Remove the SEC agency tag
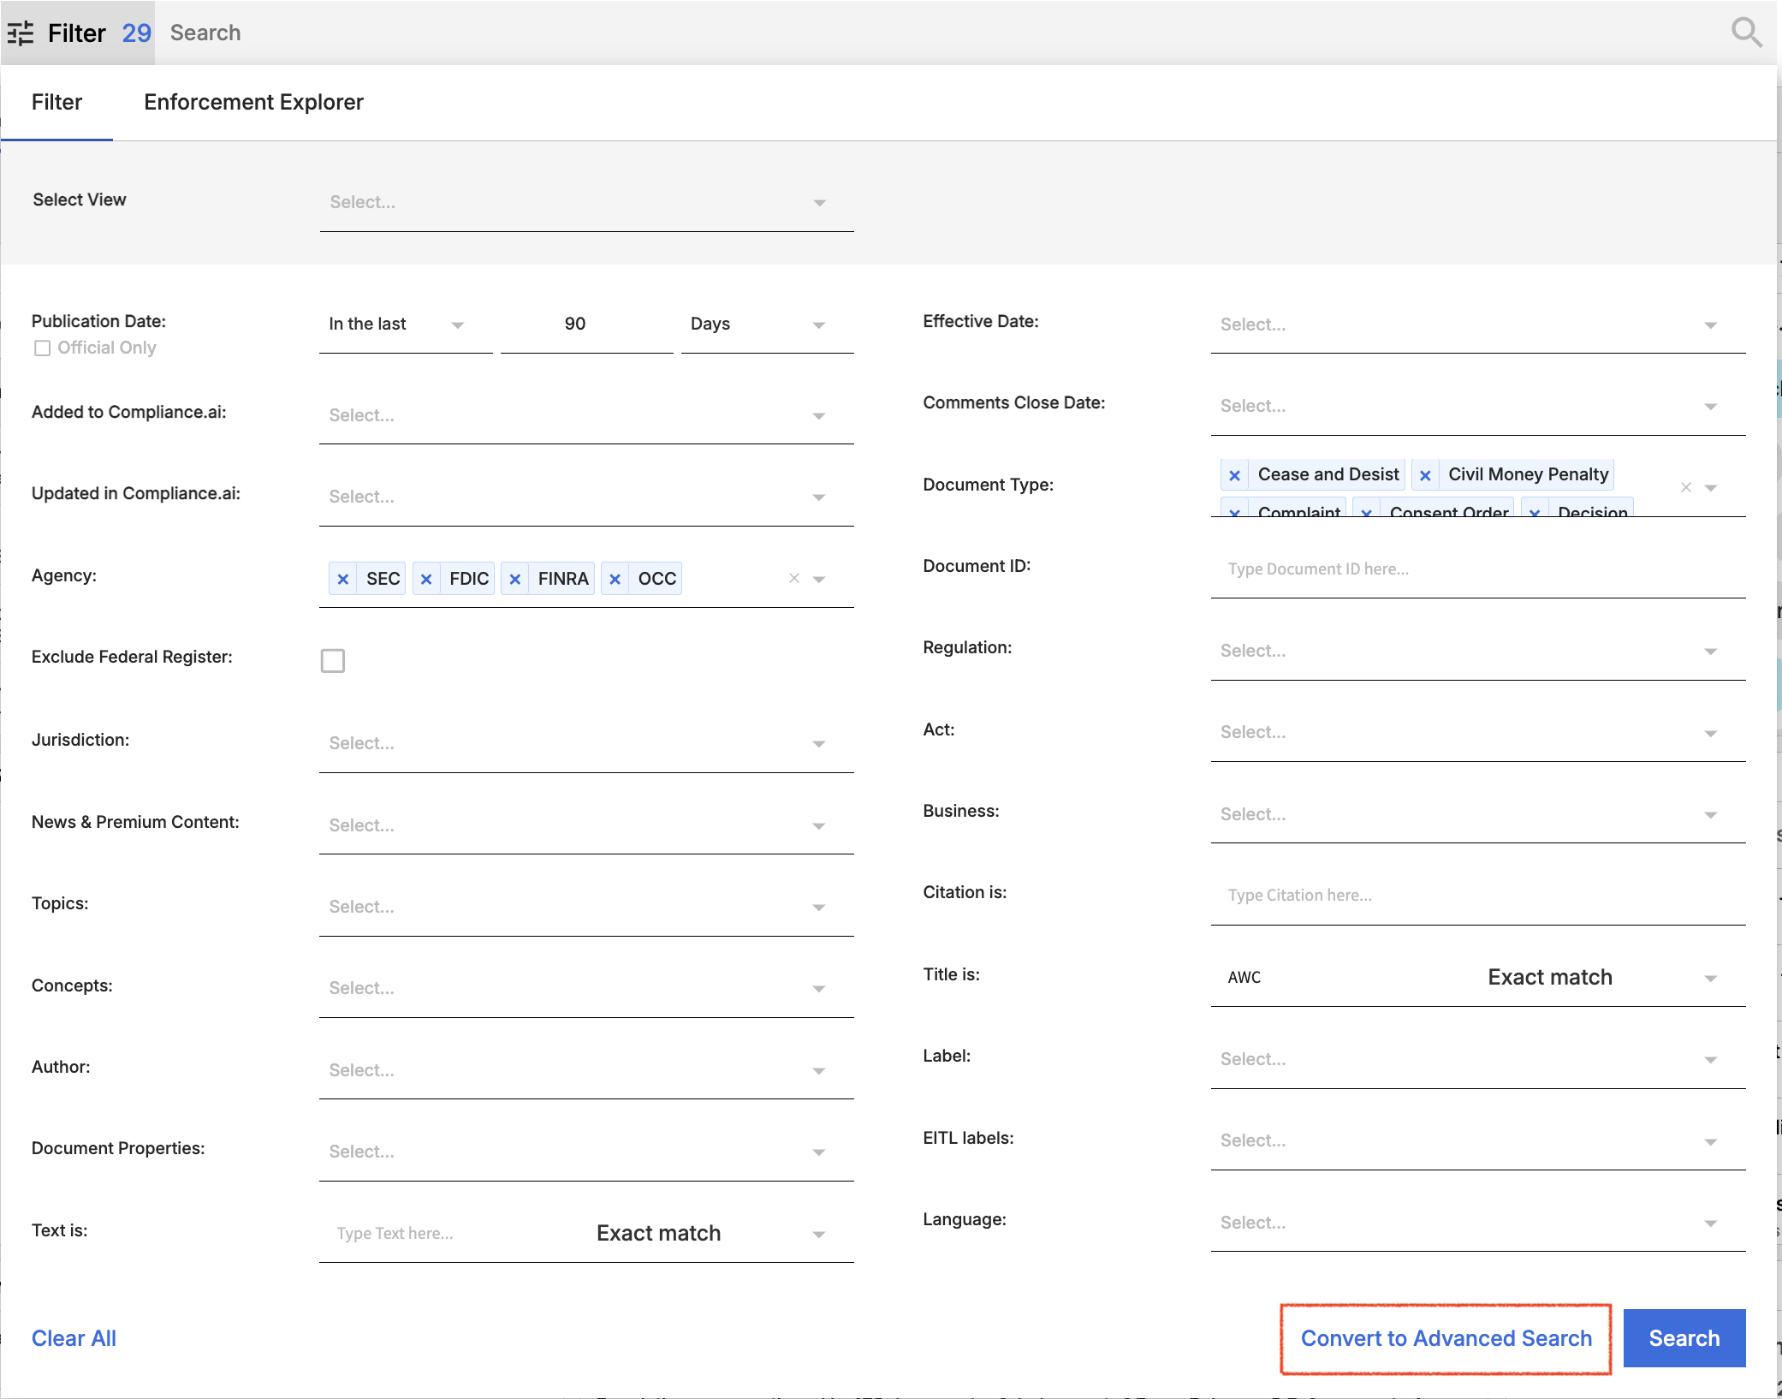This screenshot has width=1782, height=1399. 343,580
